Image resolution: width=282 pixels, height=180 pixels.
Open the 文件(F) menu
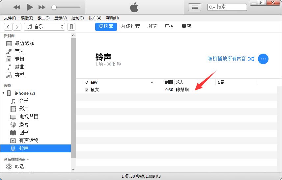pos(10,18)
